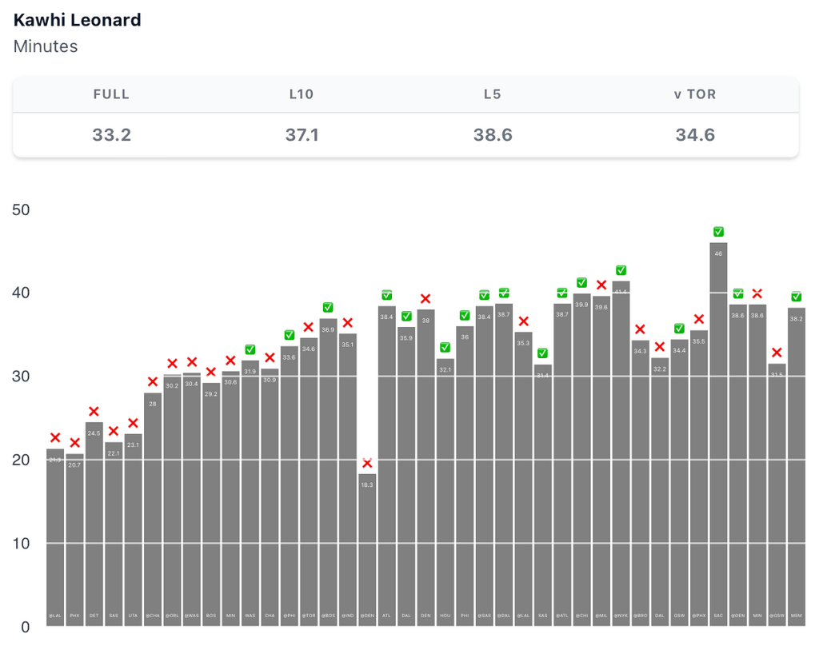Screen dimensions: 819x654
Task: Click the @TOR 34.6 minutes bar
Action: (309, 480)
